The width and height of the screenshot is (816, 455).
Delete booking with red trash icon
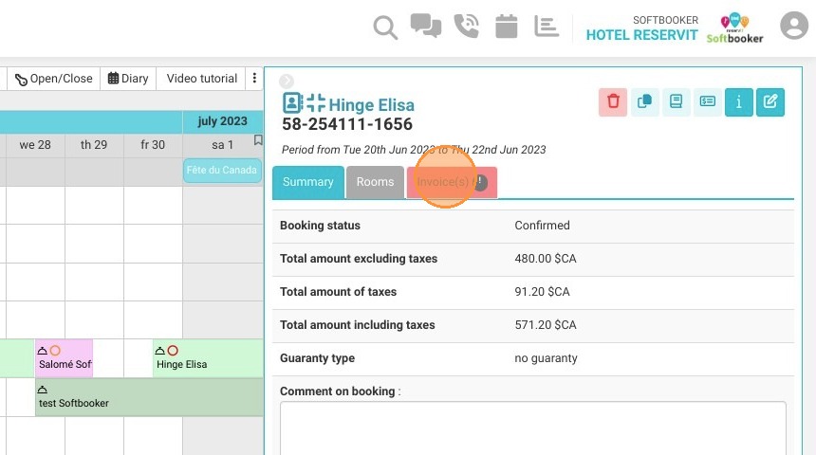[x=613, y=102]
